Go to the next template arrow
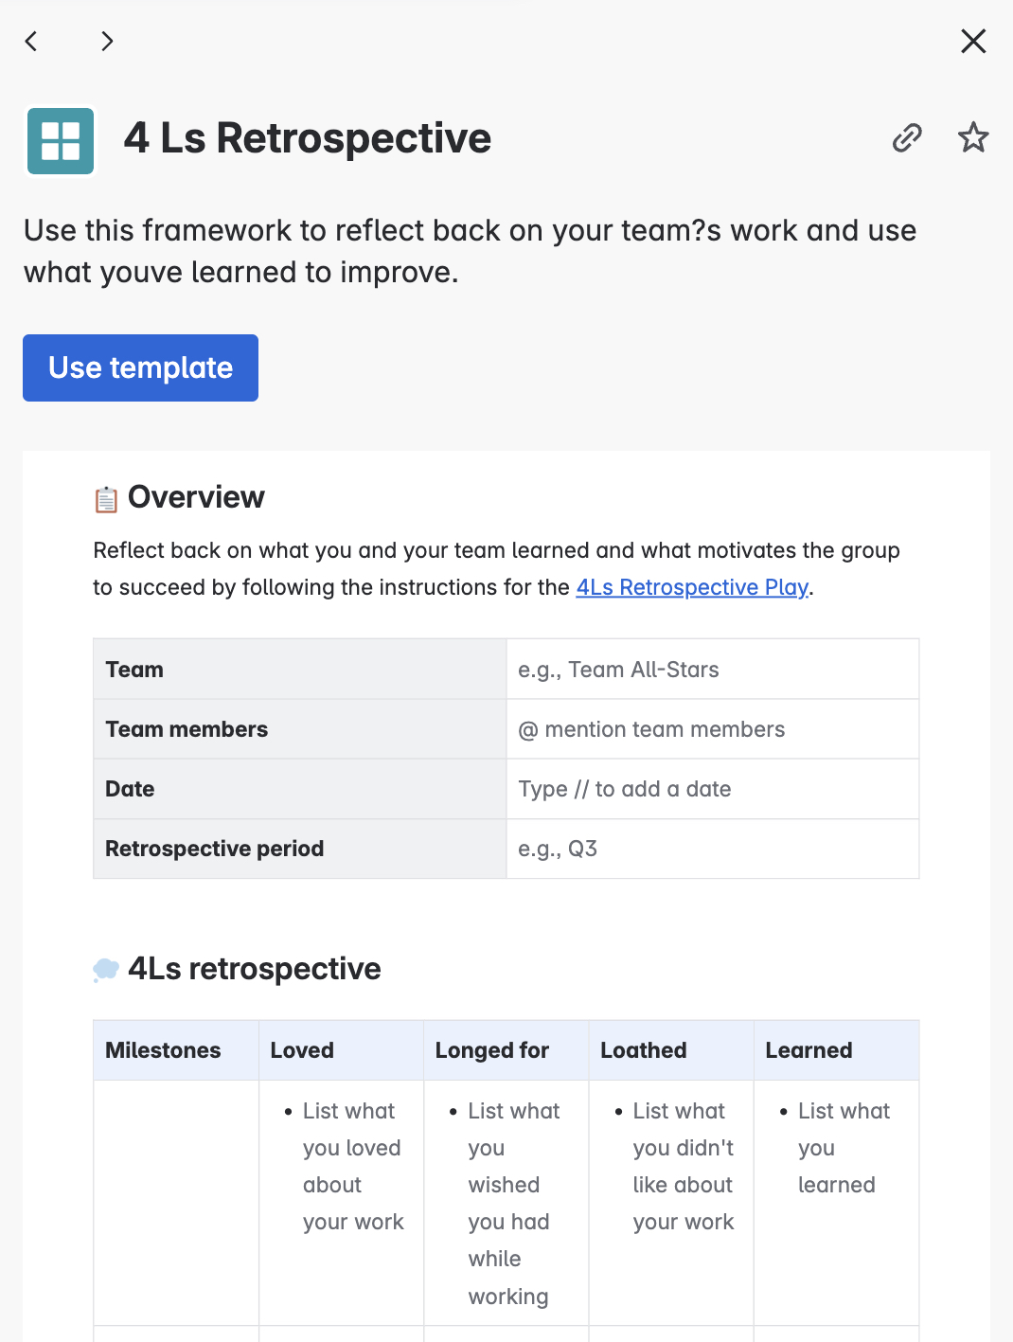 click(x=107, y=41)
